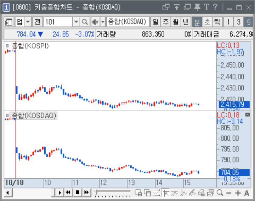255x201 pixels.
Task: Select minute chart 분
Action: pyautogui.click(x=197, y=22)
